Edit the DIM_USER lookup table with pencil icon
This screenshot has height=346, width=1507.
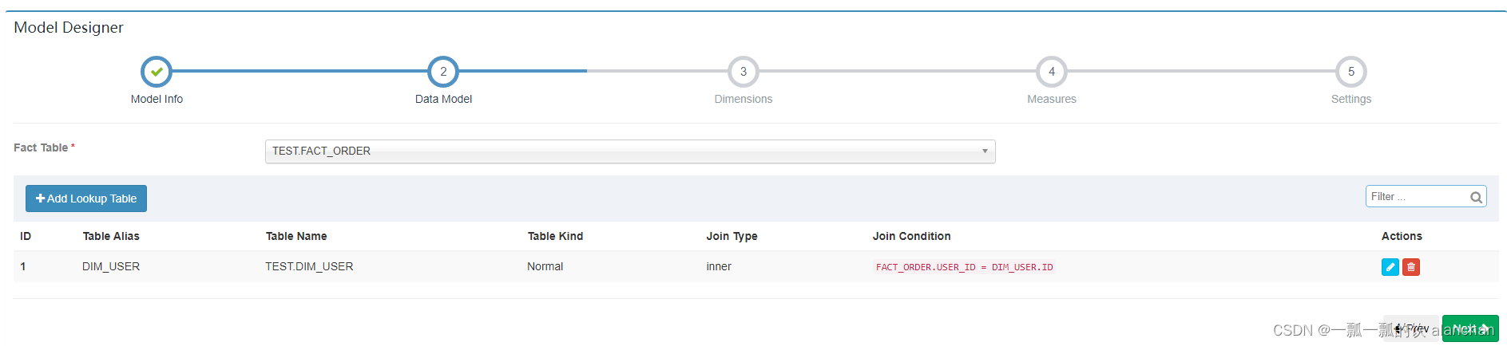pyautogui.click(x=1390, y=267)
